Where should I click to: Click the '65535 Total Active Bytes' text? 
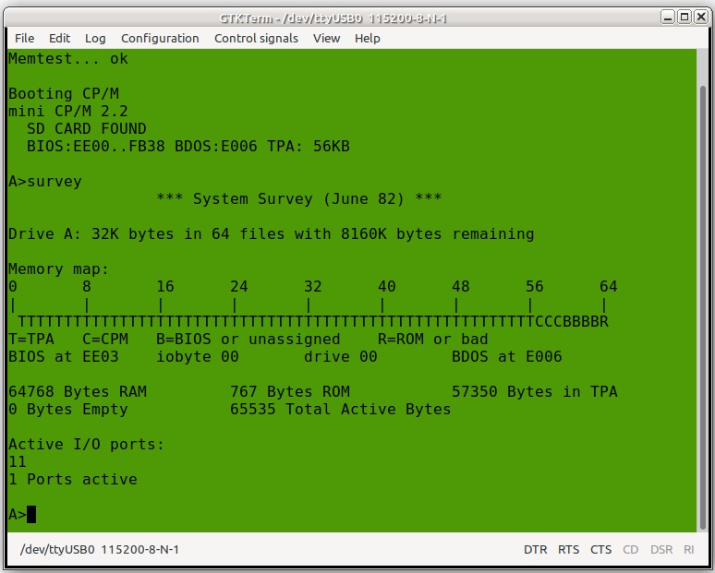coord(341,410)
